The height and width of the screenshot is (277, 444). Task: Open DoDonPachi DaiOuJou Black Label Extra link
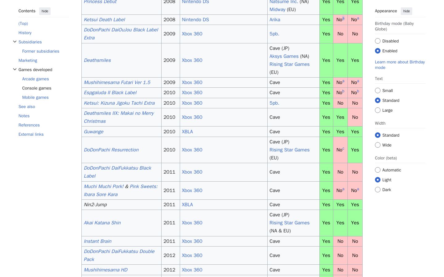pos(121,34)
